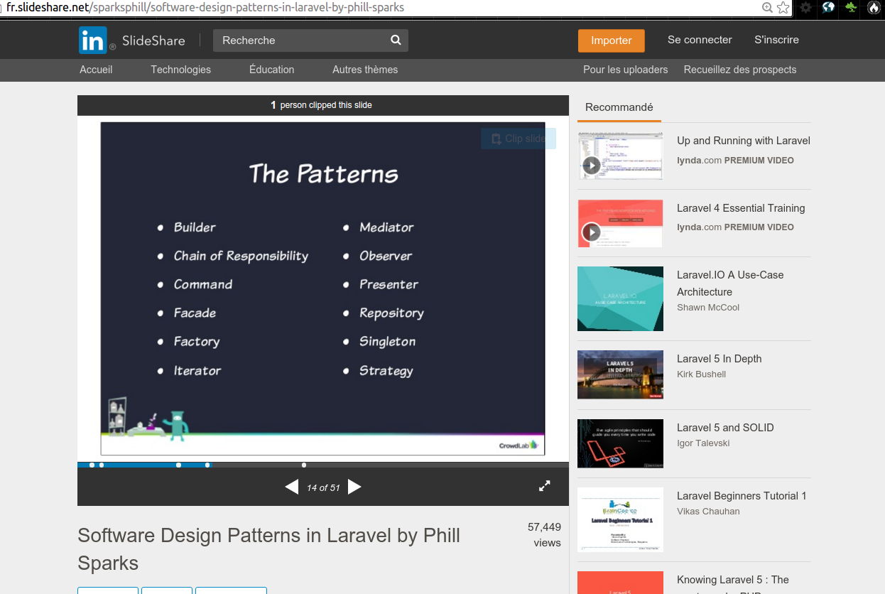Click author name Igor Talevski
The width and height of the screenshot is (885, 594).
click(x=703, y=443)
